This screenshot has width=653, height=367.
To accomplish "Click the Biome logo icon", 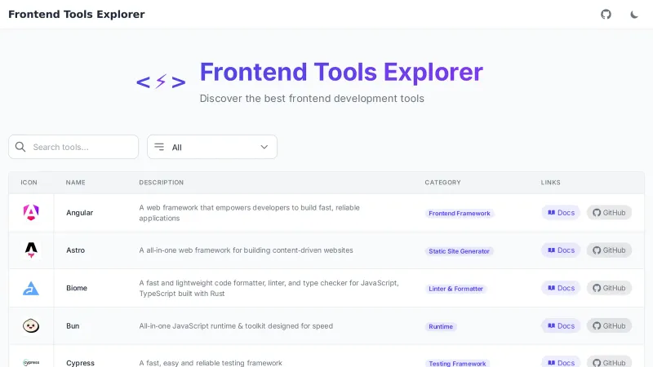I will coord(31,288).
